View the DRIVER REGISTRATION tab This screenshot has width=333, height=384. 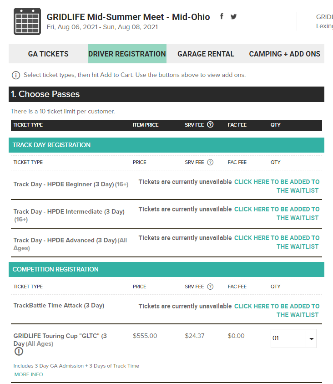[x=127, y=54]
